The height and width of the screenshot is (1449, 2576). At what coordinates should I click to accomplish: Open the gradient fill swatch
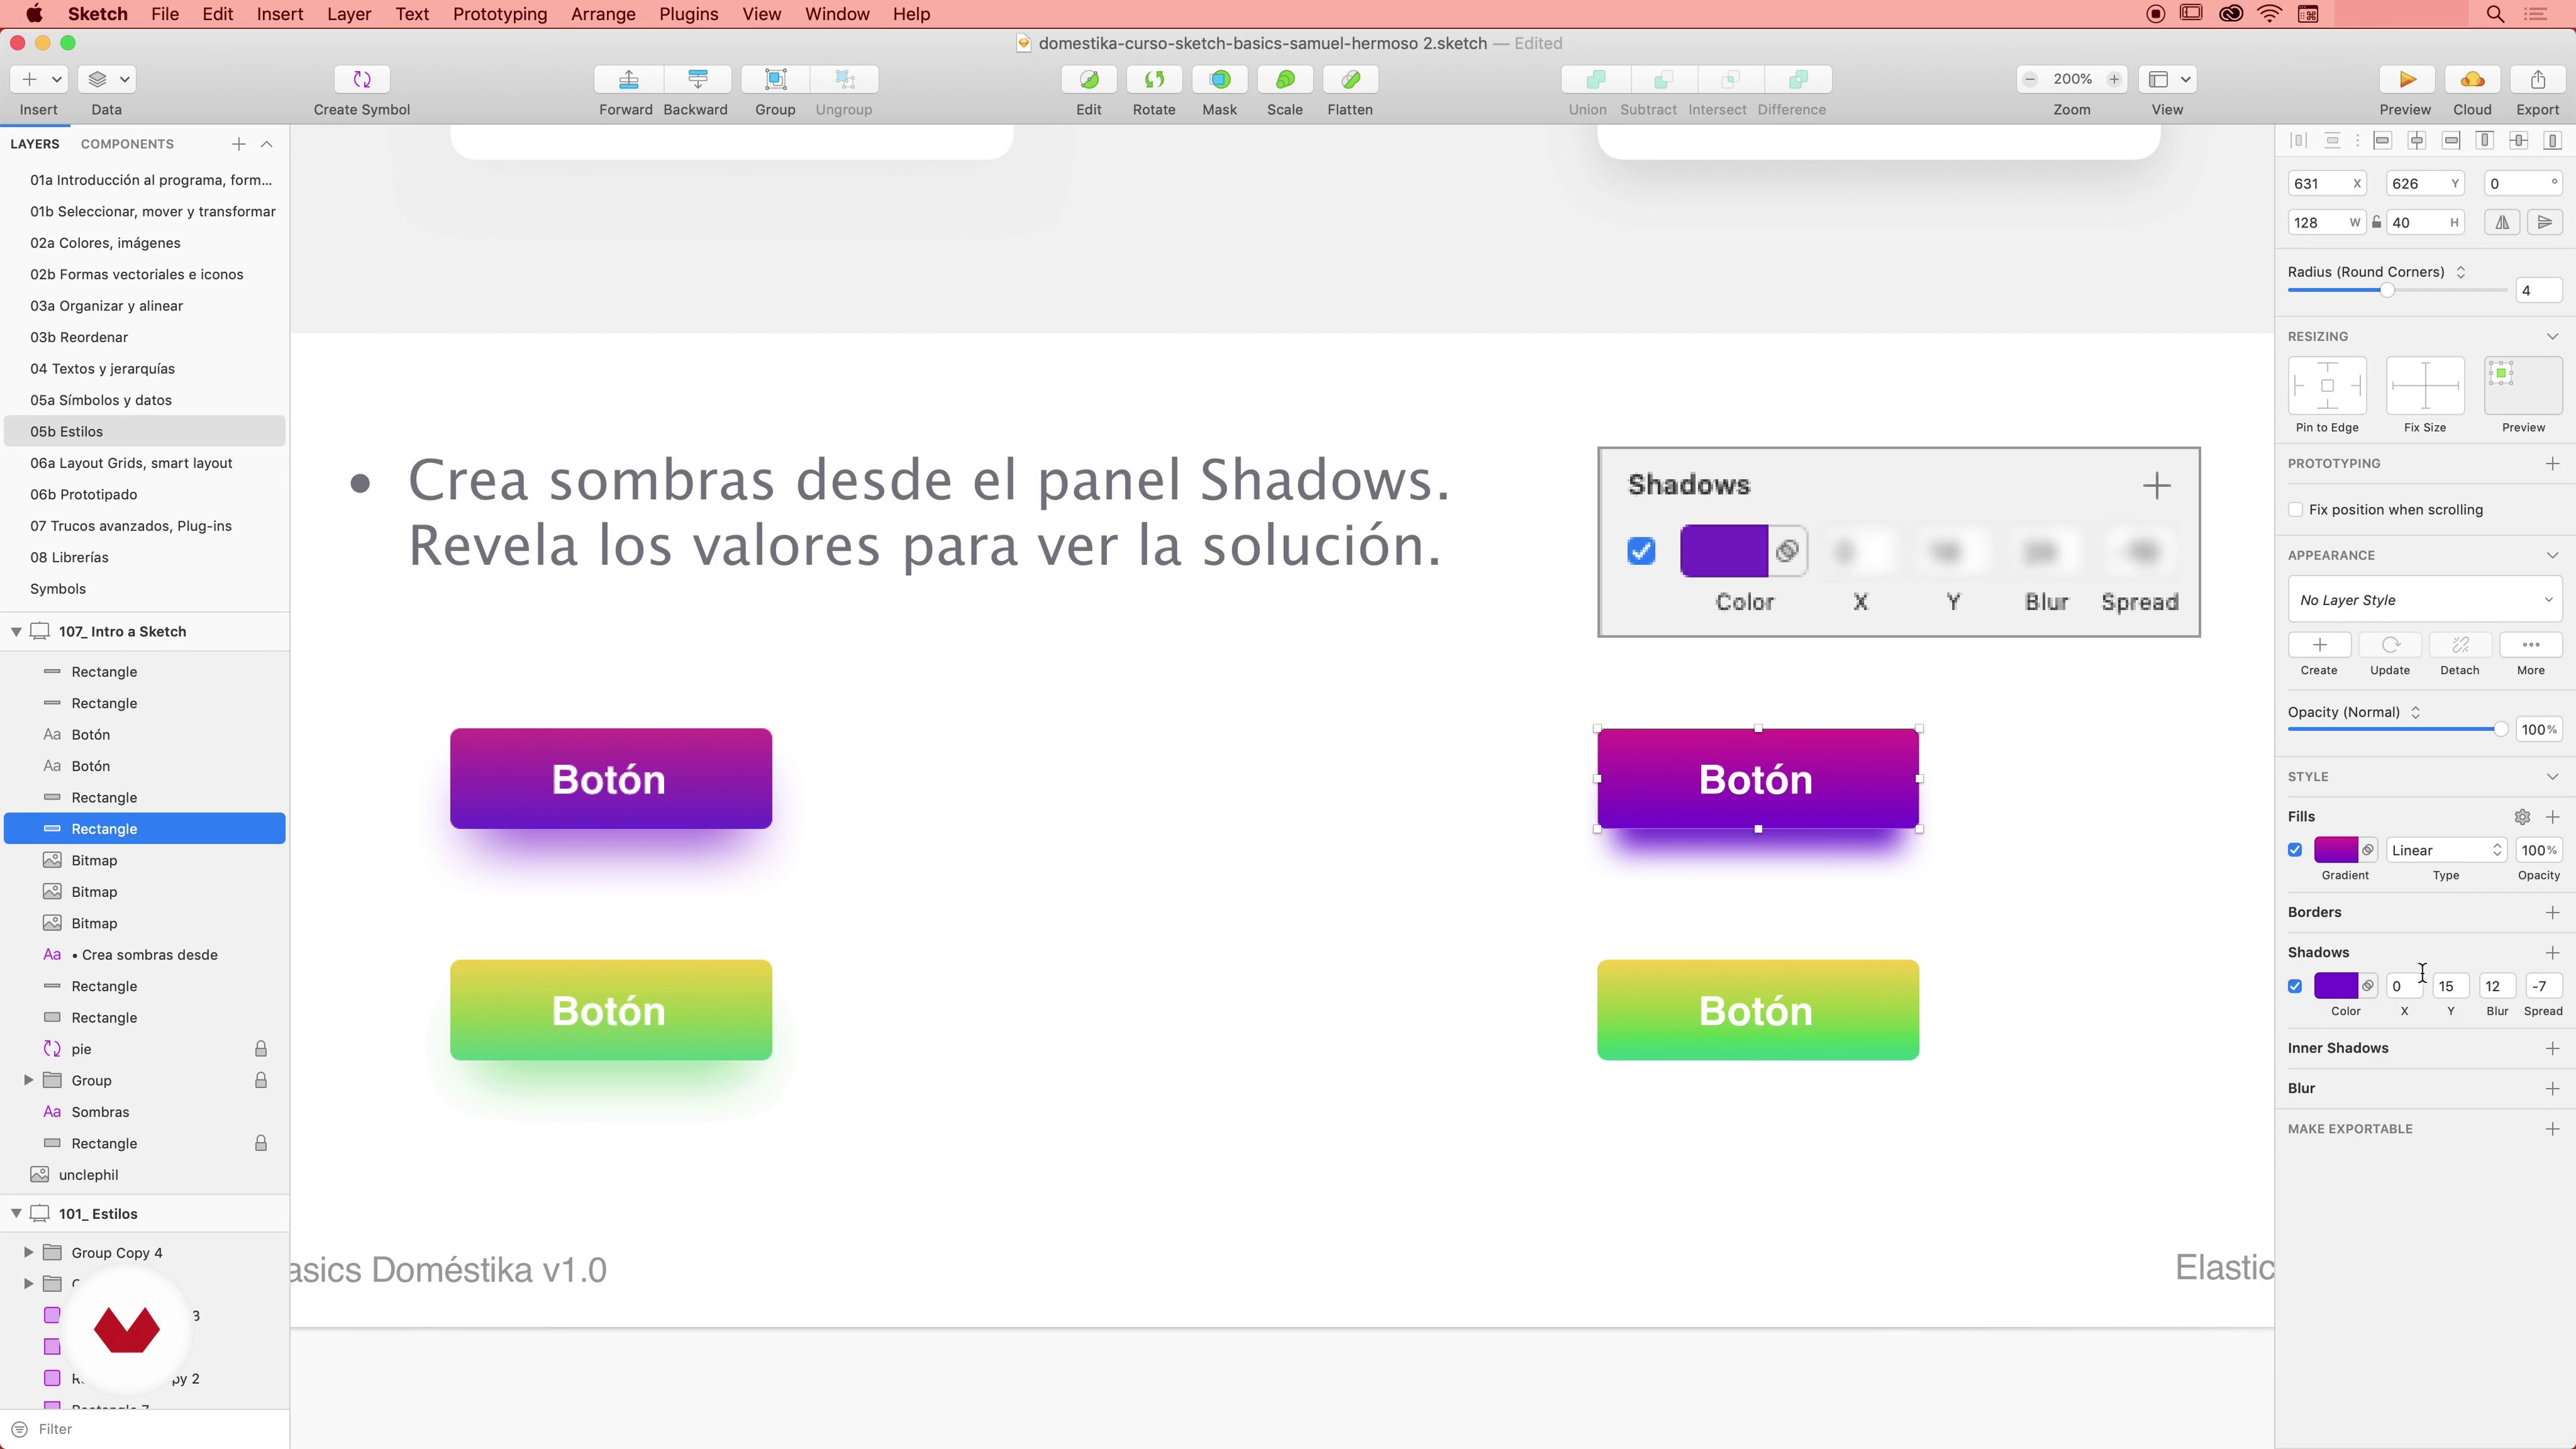2336,850
